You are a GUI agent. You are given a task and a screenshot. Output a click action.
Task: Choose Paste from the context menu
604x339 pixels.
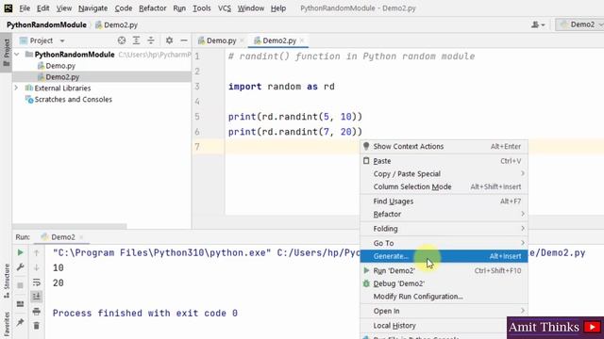(x=444, y=161)
